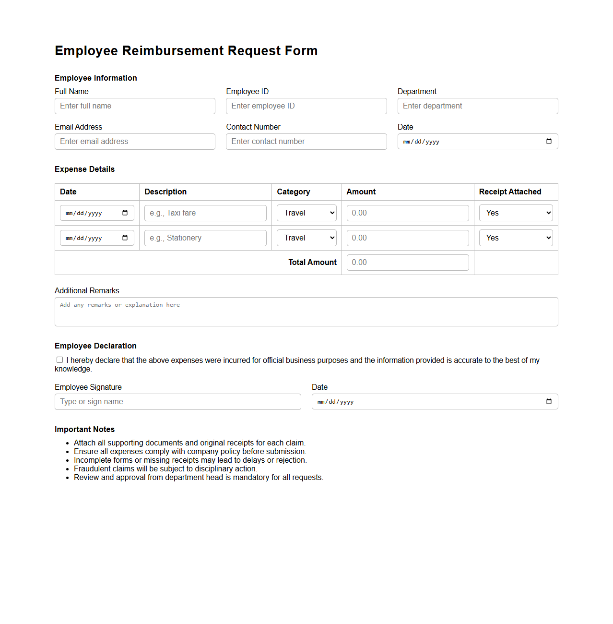Expand Category dropdown in first expense row
The height and width of the screenshot is (624, 613).
306,213
